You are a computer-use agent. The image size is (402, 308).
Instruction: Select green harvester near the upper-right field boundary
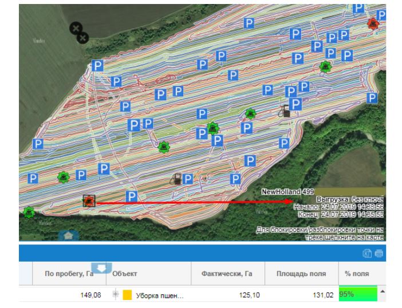(x=326, y=67)
